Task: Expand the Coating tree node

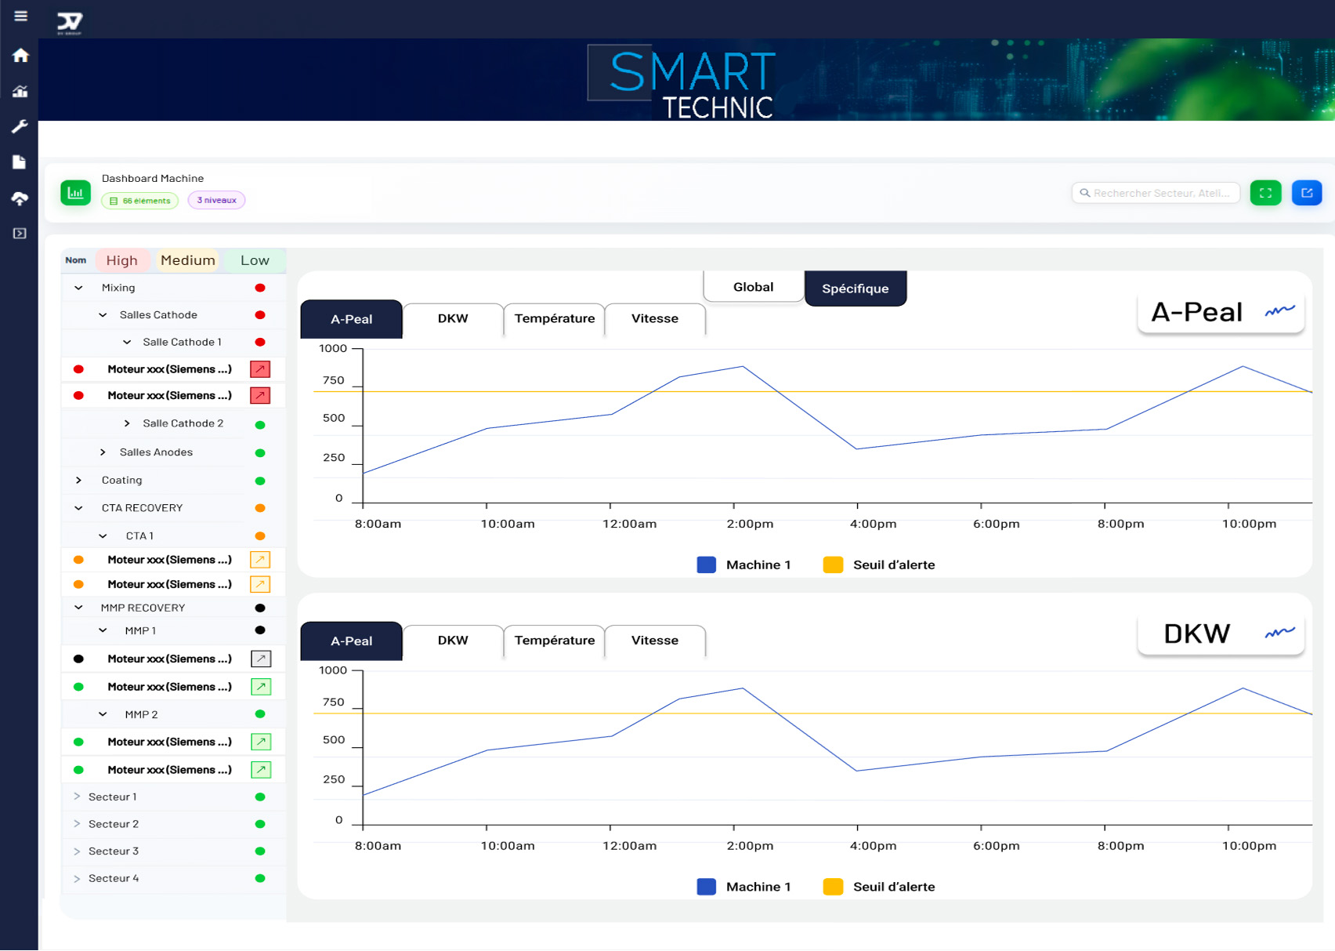Action: [78, 480]
